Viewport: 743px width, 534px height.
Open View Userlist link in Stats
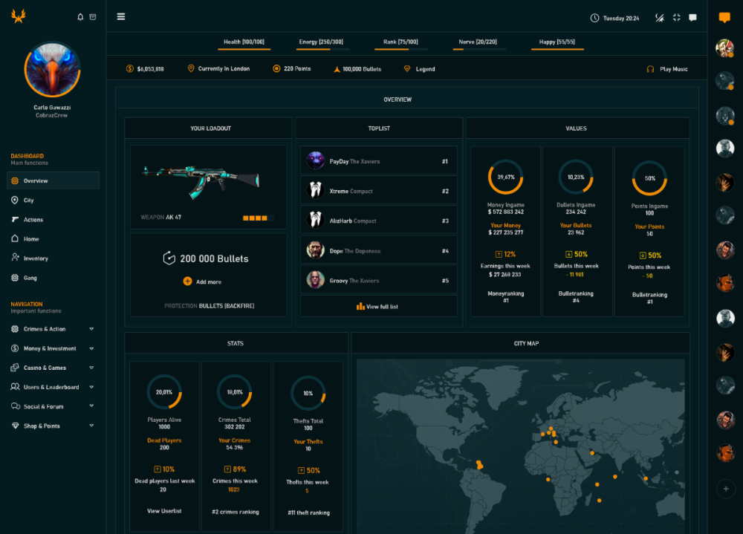click(x=163, y=511)
